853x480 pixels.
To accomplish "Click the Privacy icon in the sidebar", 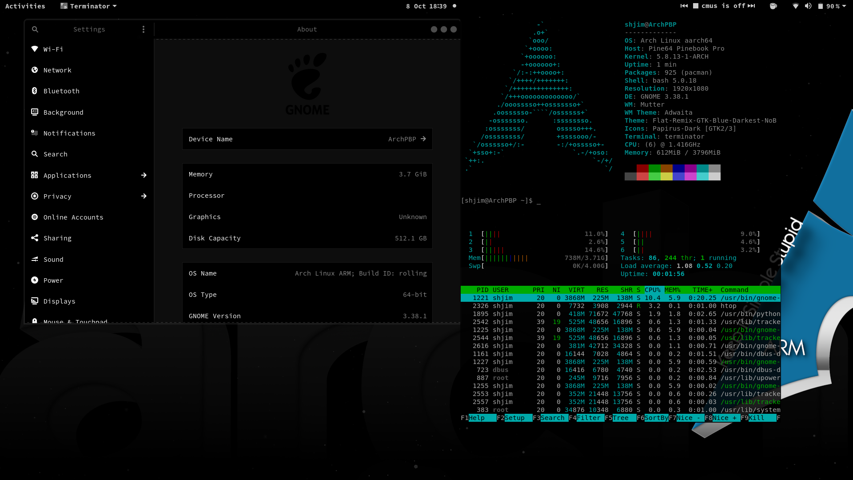I will [35, 196].
